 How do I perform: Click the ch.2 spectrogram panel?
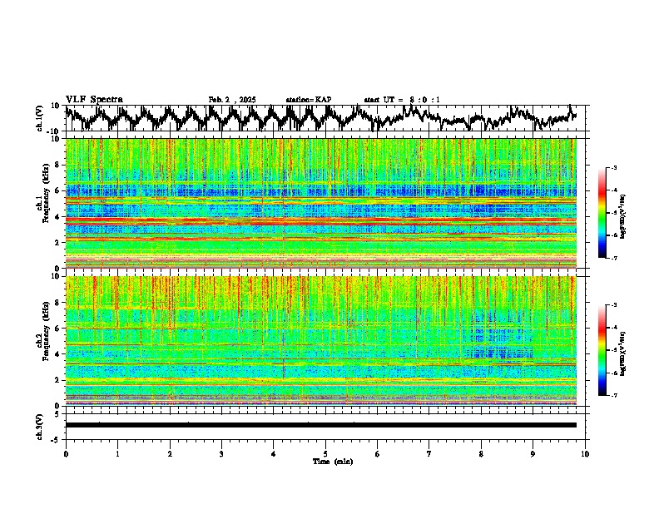click(x=321, y=341)
